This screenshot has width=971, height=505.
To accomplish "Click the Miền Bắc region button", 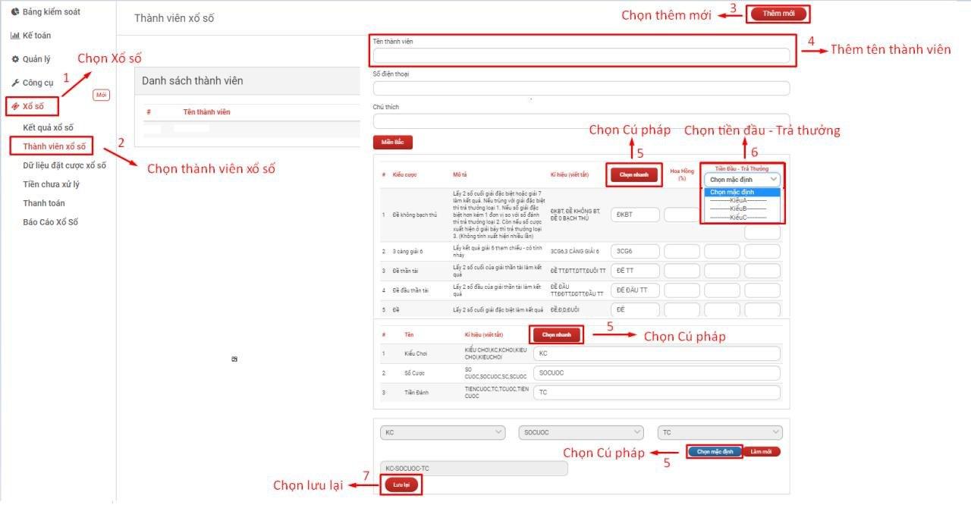I will click(x=392, y=143).
